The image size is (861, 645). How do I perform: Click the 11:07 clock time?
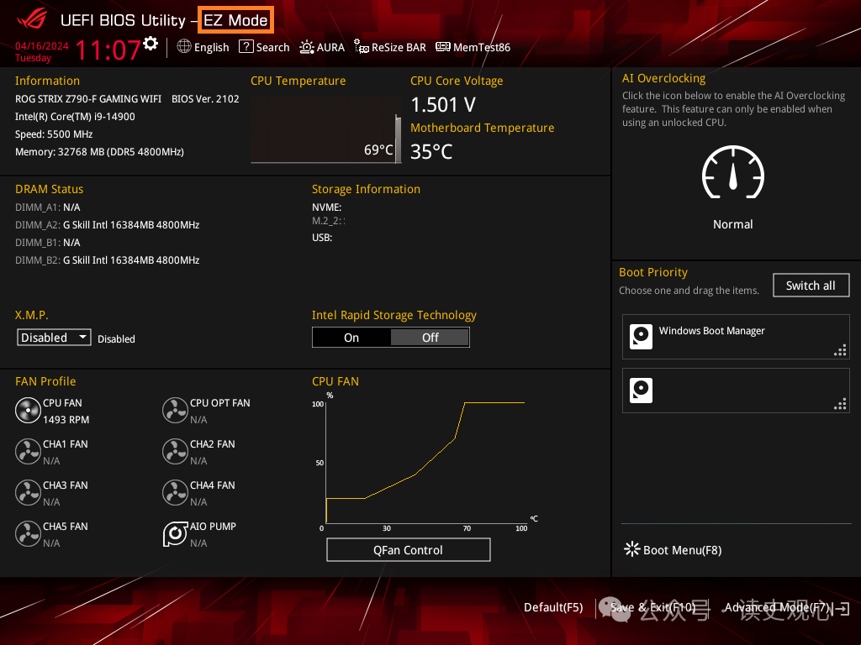coord(108,50)
